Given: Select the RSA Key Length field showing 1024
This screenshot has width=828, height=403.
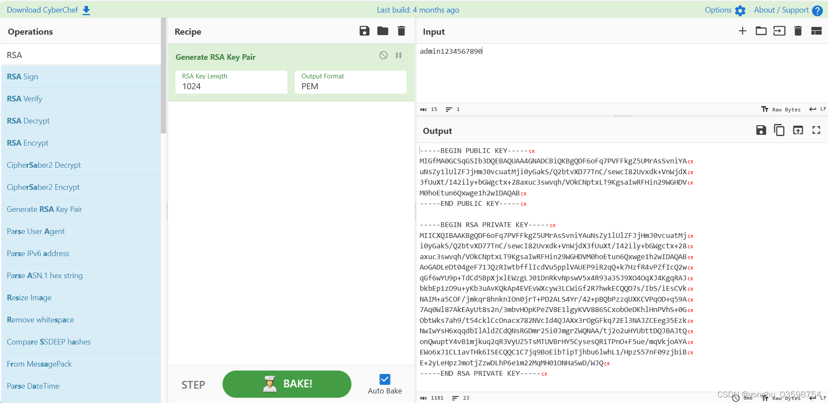Looking at the screenshot, I should click(231, 86).
